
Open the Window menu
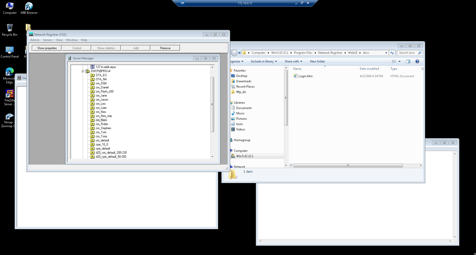click(71, 40)
